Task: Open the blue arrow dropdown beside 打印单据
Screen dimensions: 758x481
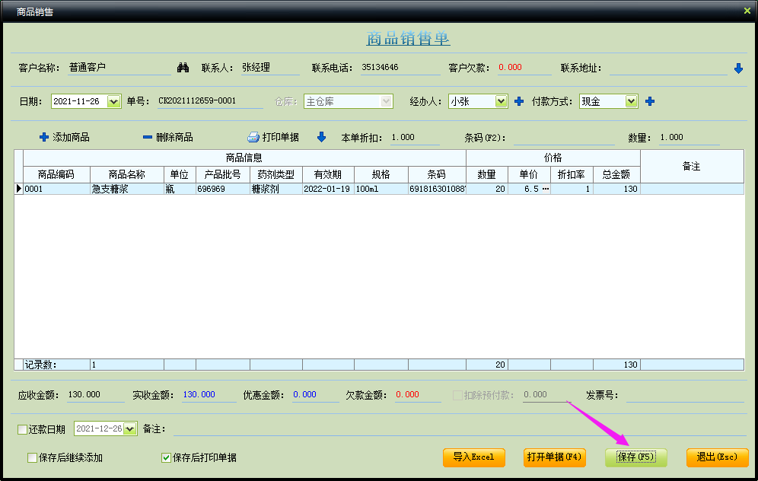Action: click(321, 137)
